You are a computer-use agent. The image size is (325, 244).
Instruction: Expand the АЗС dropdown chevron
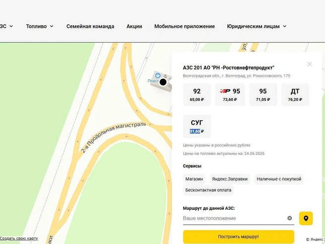pos(11,26)
